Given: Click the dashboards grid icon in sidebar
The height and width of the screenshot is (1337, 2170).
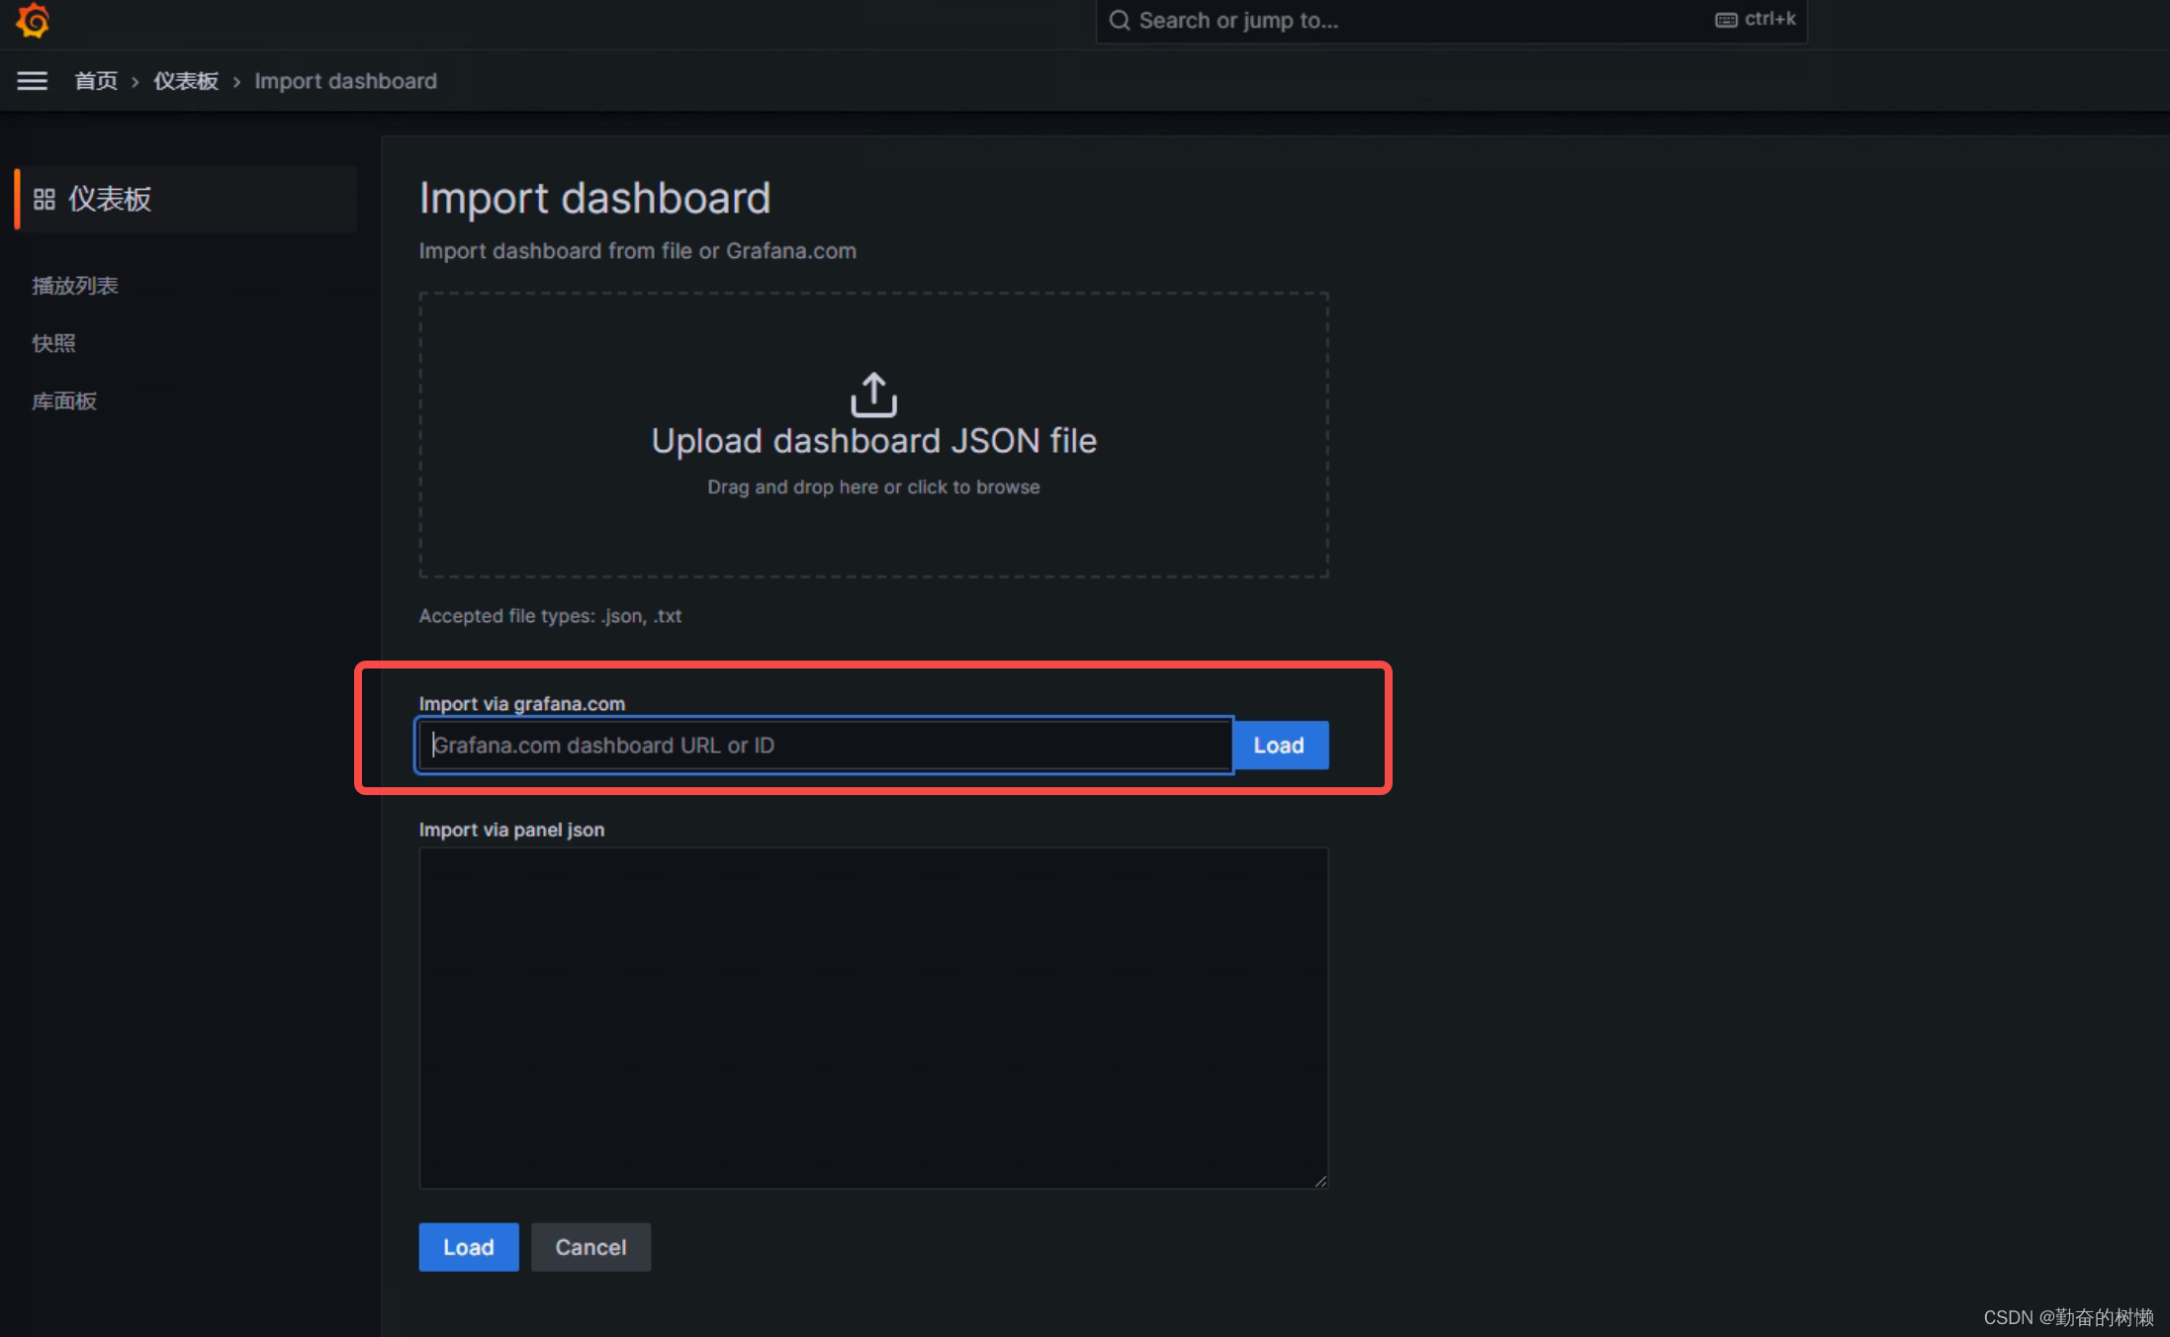Looking at the screenshot, I should coord(45,200).
